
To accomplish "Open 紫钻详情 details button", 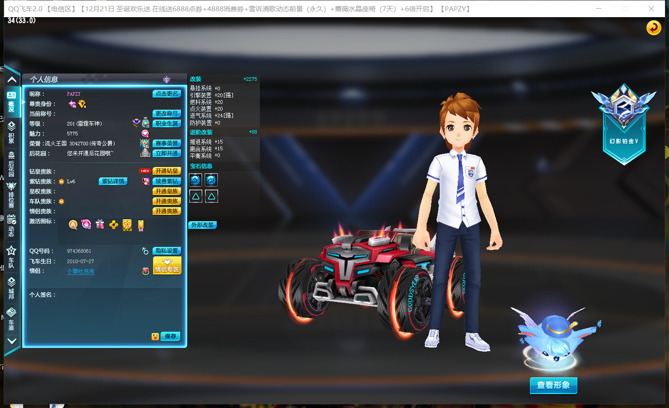I will click(x=113, y=181).
